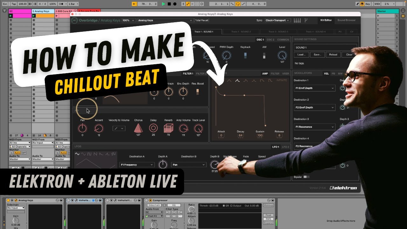
Task: Toggle the transport loop switch
Action: tap(238, 4)
